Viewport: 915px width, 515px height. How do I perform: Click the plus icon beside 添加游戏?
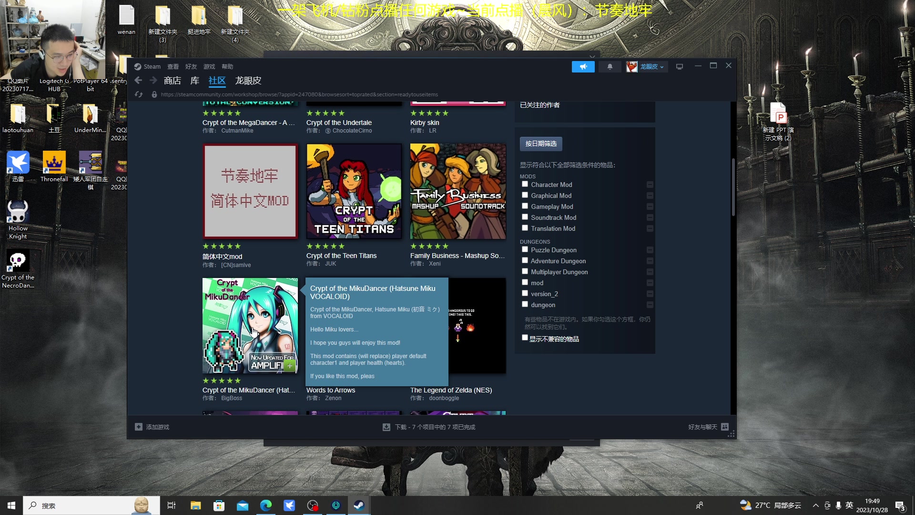click(139, 427)
